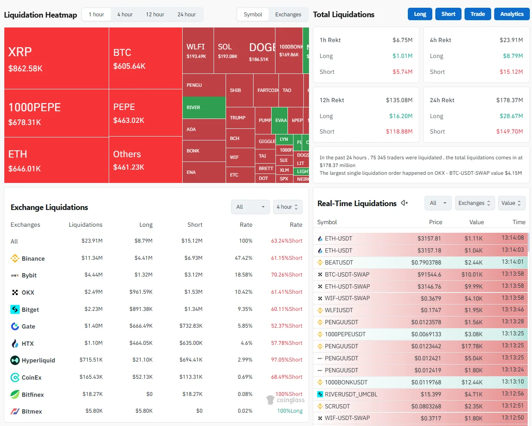Click the Bitmex exchange logo icon
The height and width of the screenshot is (426, 532).
point(15,411)
